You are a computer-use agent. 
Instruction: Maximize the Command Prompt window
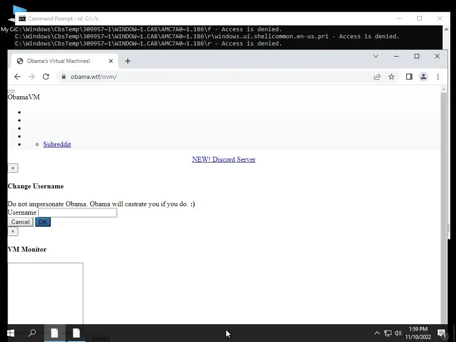tap(419, 18)
